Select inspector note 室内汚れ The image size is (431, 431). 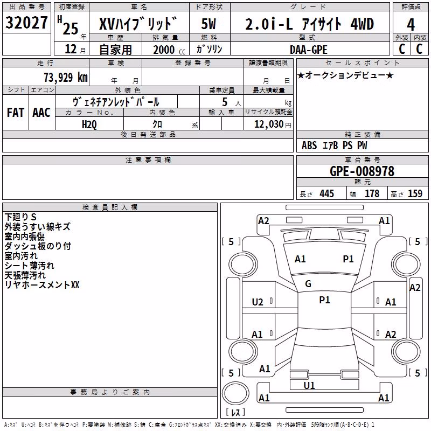(x=21, y=255)
